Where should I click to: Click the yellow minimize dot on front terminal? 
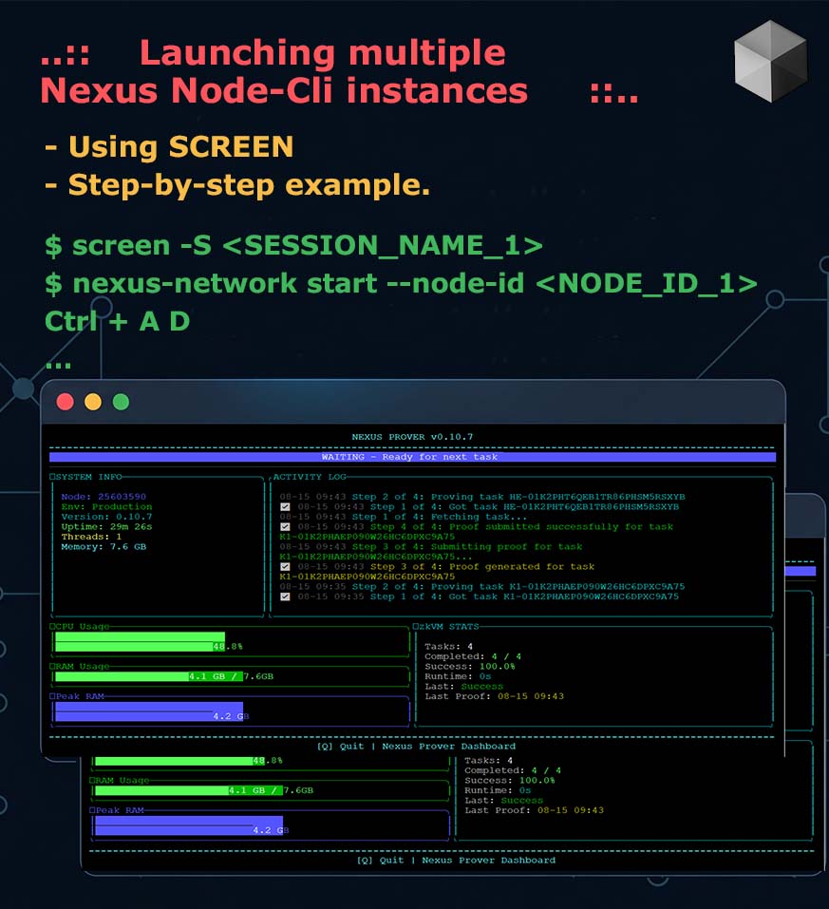click(x=93, y=402)
